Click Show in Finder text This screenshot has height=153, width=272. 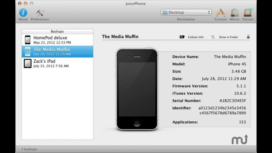(x=229, y=37)
